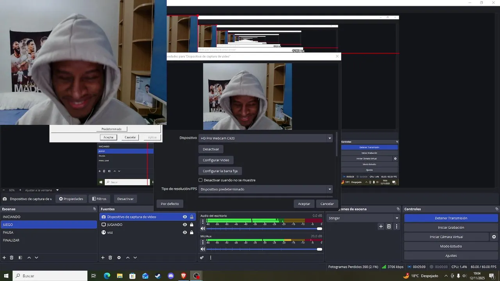This screenshot has width=500, height=281.
Task: Click Fotogramas Perdidos 398 (2.1%) status text
Action: (x=353, y=267)
